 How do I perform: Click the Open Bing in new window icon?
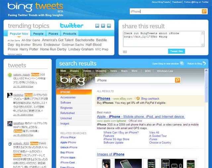click(182, 63)
